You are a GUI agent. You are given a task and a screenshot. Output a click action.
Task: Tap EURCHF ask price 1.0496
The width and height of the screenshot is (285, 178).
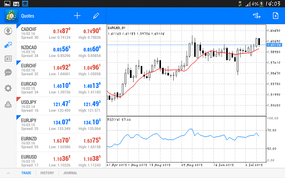tap(92, 67)
